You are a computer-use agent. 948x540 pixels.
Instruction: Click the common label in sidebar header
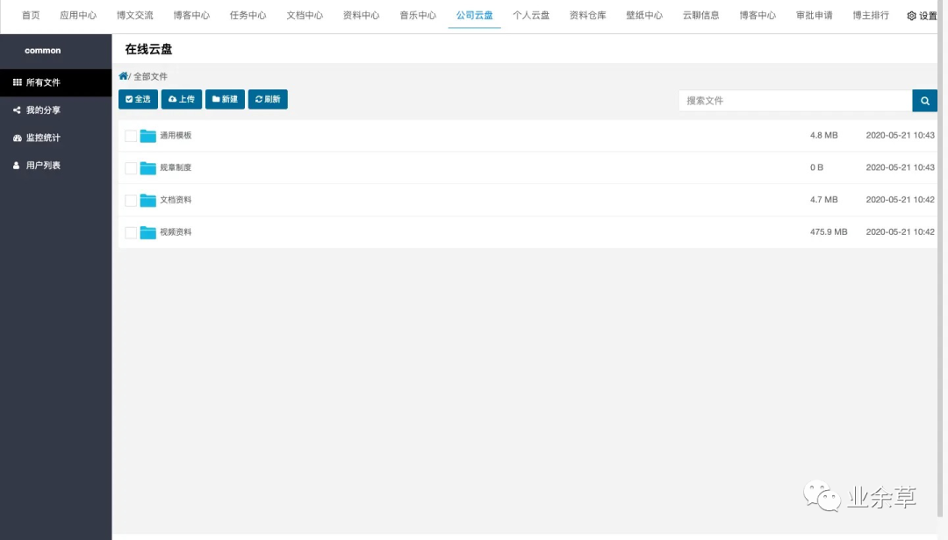click(42, 50)
